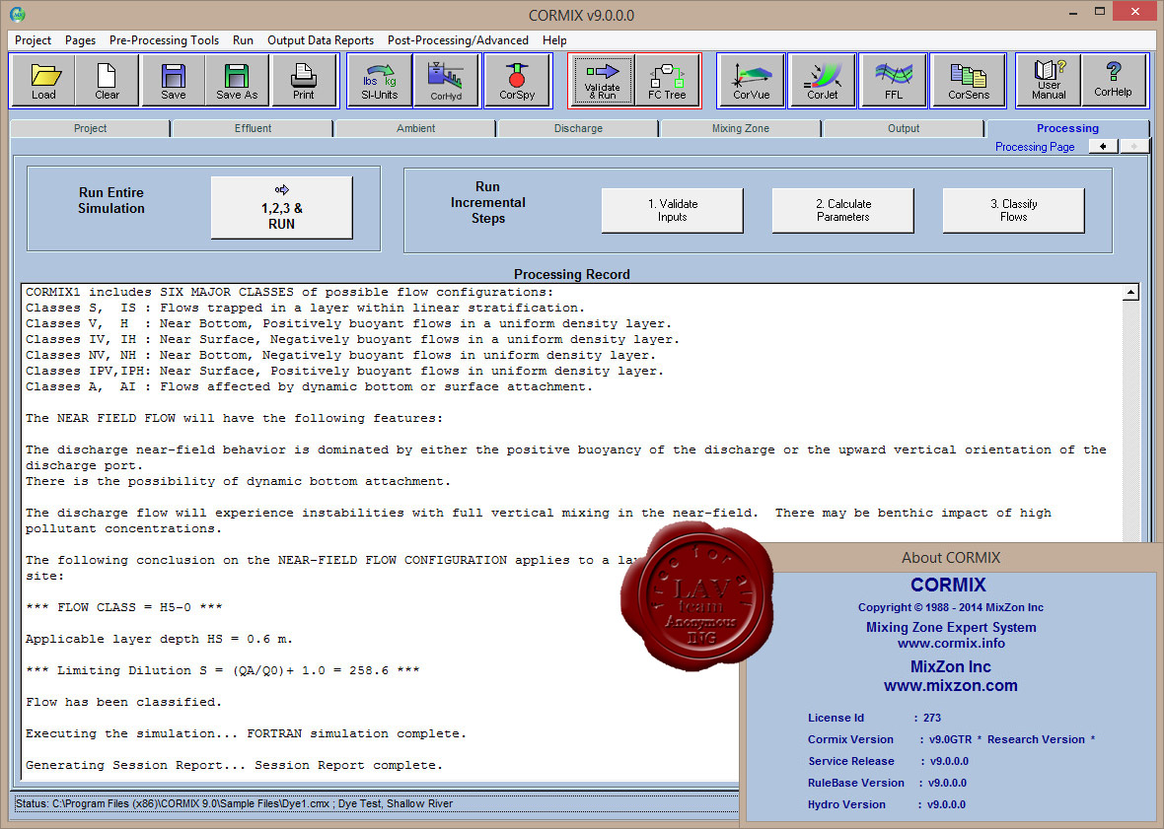The height and width of the screenshot is (829, 1164).
Task: Open the FFL far-field locator tool
Action: [x=894, y=80]
